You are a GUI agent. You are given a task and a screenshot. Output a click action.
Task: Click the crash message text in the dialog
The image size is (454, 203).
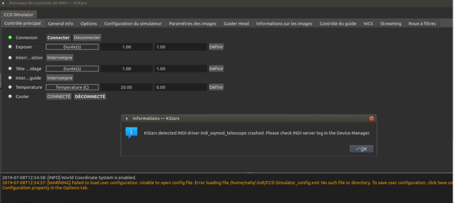pos(257,133)
